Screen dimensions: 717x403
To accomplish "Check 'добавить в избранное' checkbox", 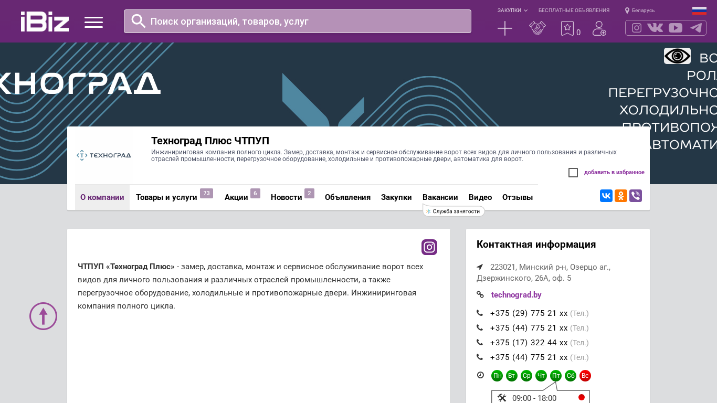I will point(573,173).
